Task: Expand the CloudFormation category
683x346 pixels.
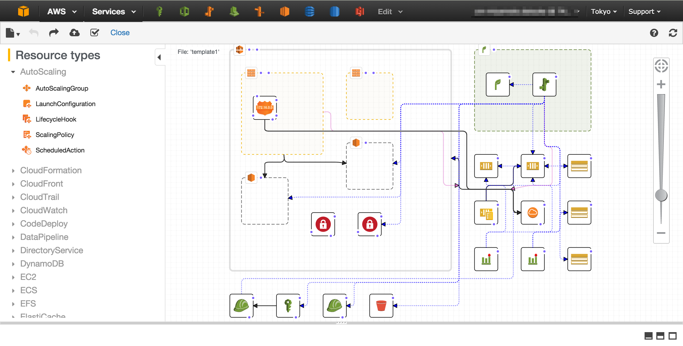Action: tap(13, 171)
